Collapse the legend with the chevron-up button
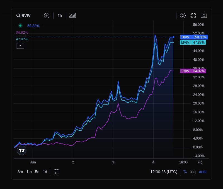The height and width of the screenshot is (189, 223). [20, 46]
